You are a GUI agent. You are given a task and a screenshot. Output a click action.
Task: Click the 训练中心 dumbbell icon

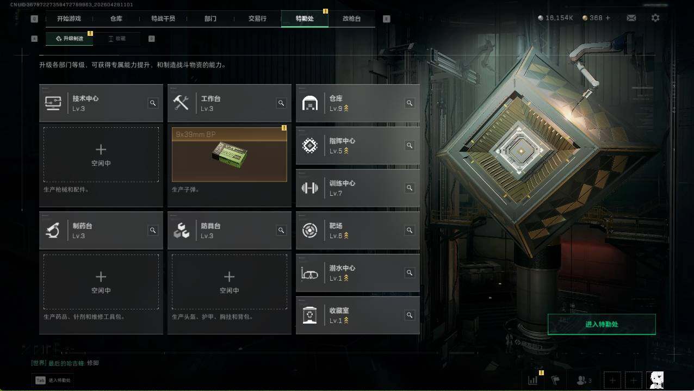pos(310,188)
